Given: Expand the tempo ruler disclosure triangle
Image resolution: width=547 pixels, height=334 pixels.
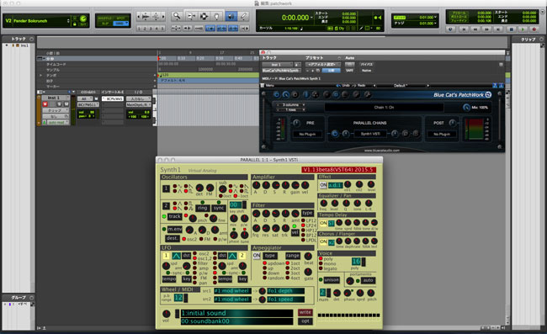Looking at the screenshot, I should tap(41, 76).
